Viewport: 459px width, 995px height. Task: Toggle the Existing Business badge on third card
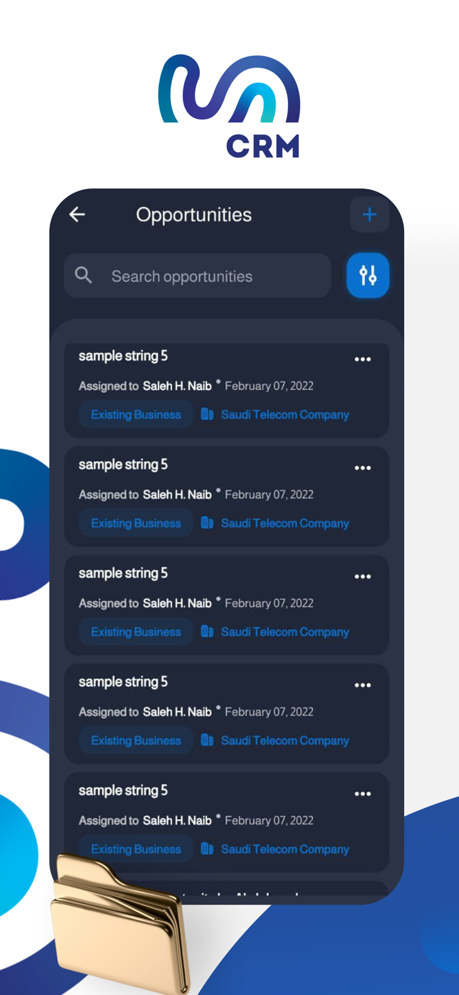pyautogui.click(x=136, y=631)
